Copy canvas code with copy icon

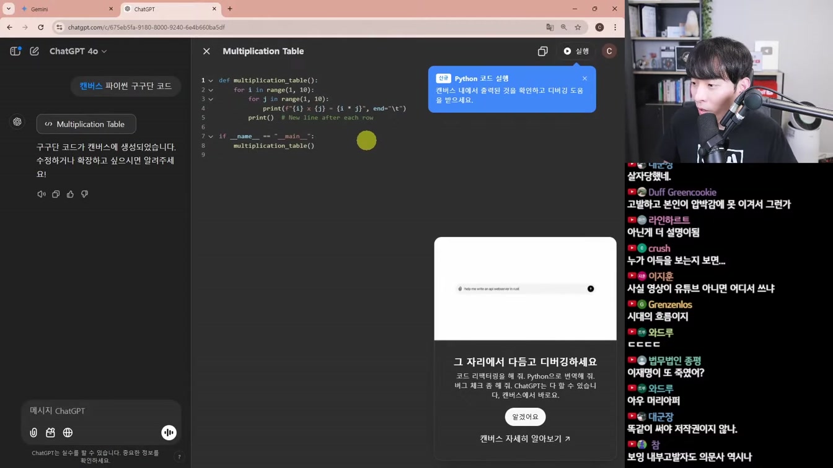tap(543, 51)
